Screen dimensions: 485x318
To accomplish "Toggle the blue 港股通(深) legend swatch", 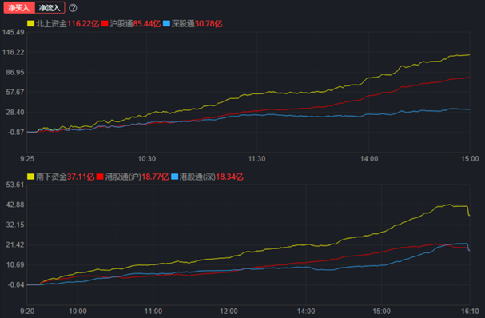I will point(175,177).
